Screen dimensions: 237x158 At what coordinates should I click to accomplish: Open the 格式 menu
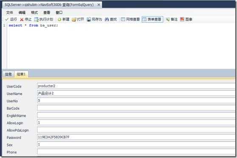34,13
